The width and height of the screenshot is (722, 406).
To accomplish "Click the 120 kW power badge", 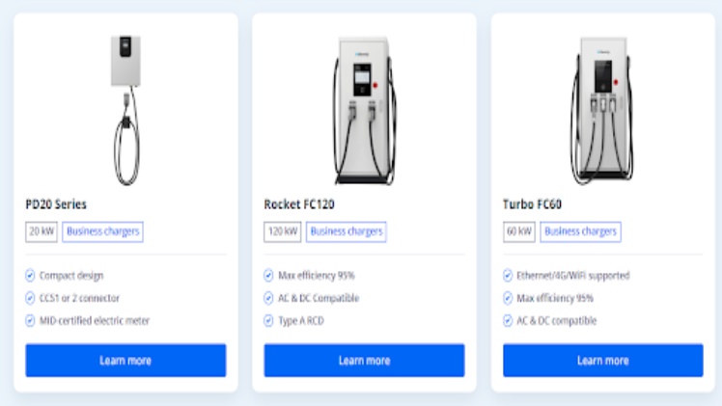I will coord(283,231).
